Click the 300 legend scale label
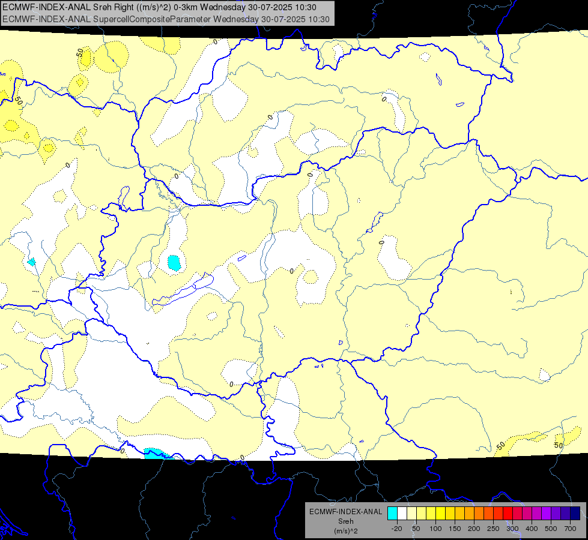The width and height of the screenshot is (588, 540). coord(513,529)
